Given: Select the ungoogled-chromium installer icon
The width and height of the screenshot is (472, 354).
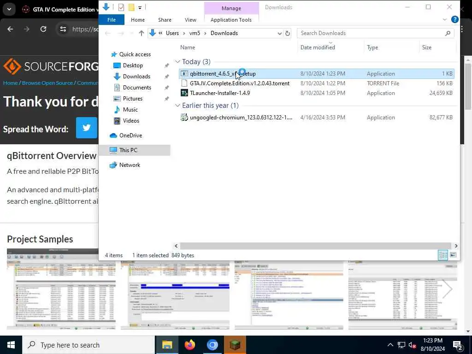Looking at the screenshot, I should (x=184, y=118).
